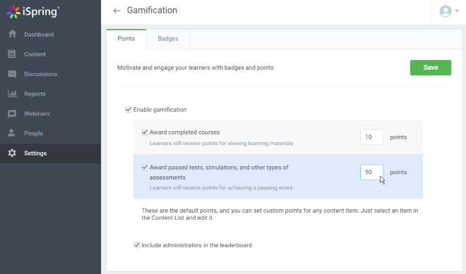Open the Webinars menu item
466x274 pixels.
(51, 113)
